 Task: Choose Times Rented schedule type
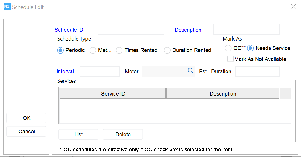point(119,51)
